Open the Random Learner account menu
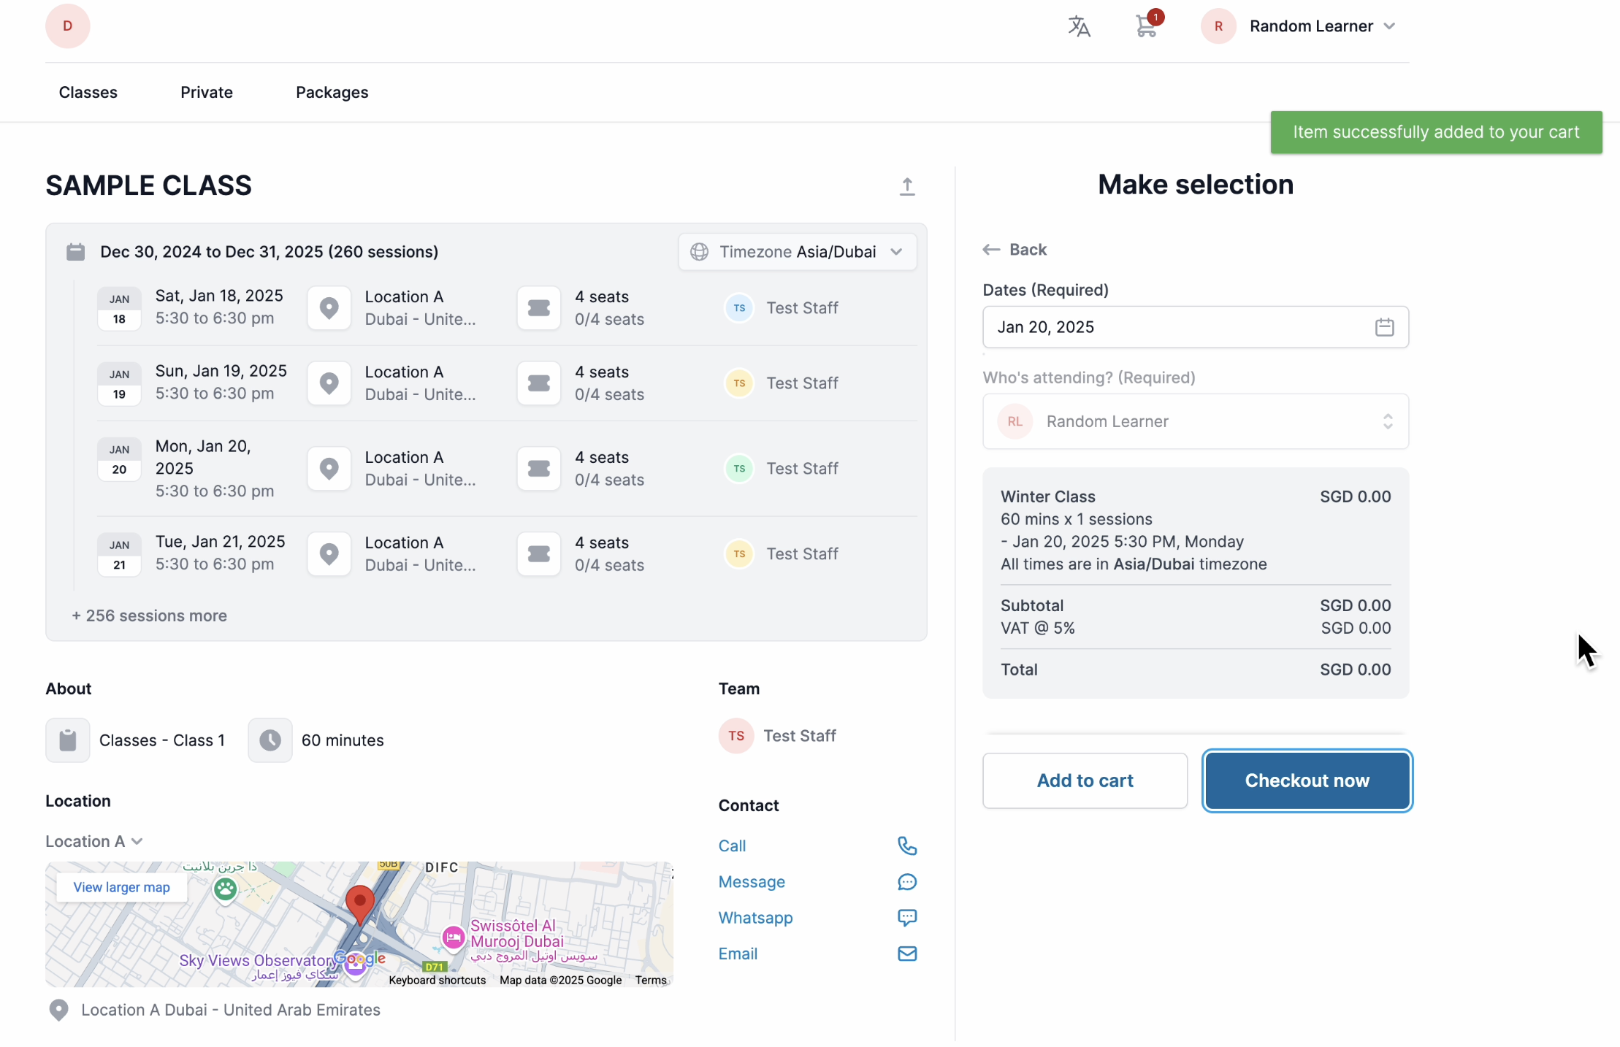Image resolution: width=1620 pixels, height=1047 pixels. coord(1310,26)
